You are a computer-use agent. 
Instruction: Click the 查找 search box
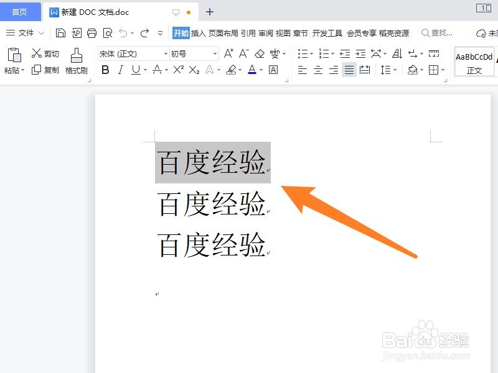(x=437, y=33)
